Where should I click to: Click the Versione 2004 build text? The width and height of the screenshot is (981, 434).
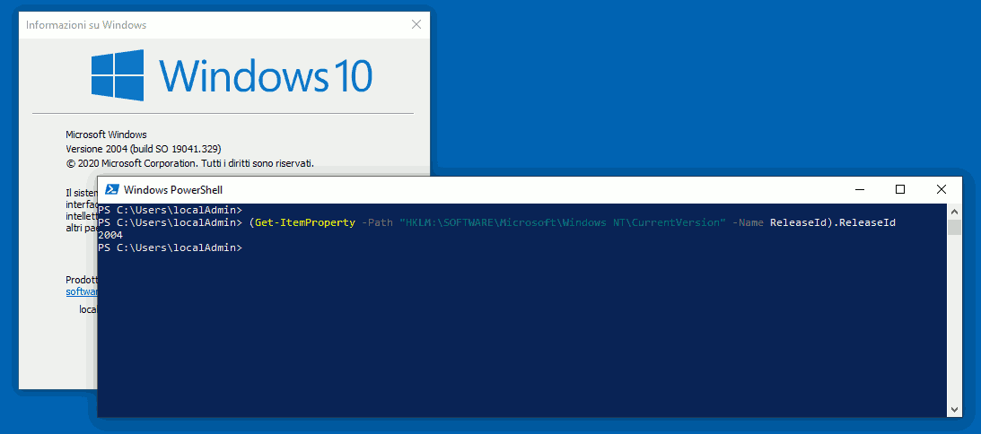pyautogui.click(x=144, y=149)
